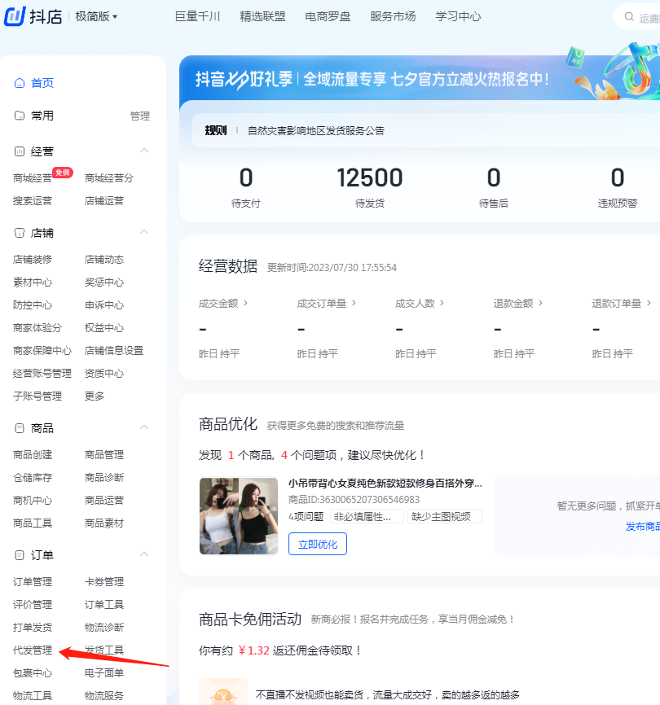Collapse the 商品 section chevron
This screenshot has width=660, height=705.
(x=144, y=427)
